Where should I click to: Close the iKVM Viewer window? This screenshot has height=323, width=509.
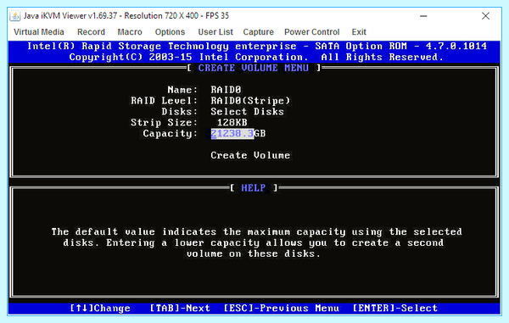click(485, 16)
